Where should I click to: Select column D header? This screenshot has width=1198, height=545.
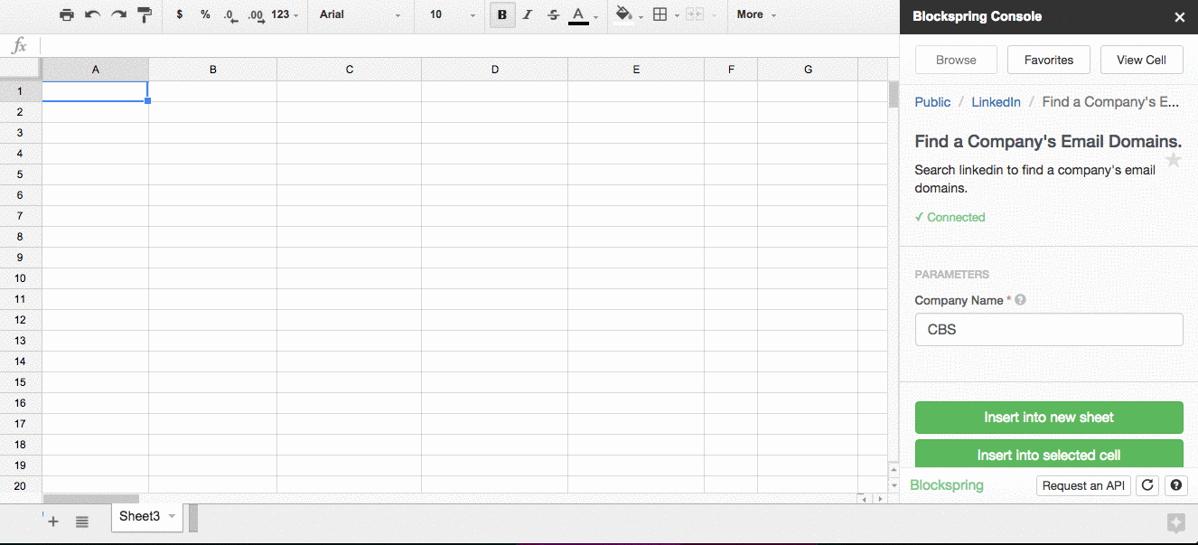pos(494,70)
